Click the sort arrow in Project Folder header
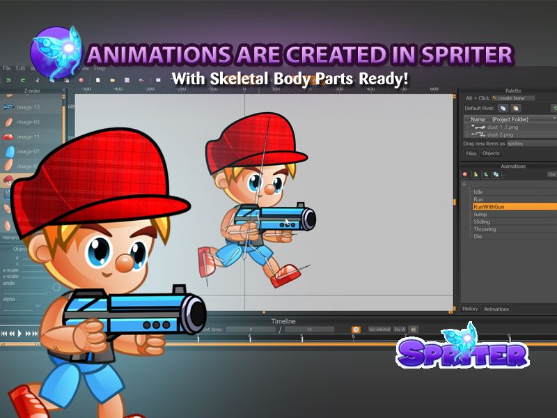 [554, 118]
